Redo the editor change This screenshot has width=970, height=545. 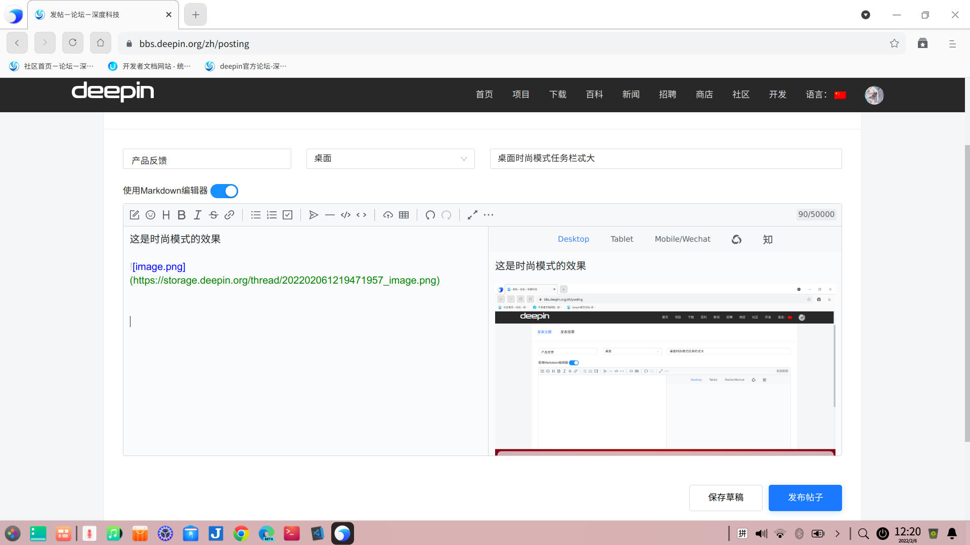click(x=446, y=215)
